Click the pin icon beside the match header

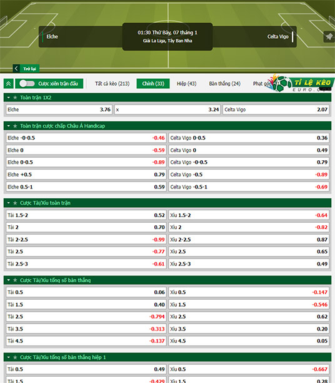pos(329,37)
